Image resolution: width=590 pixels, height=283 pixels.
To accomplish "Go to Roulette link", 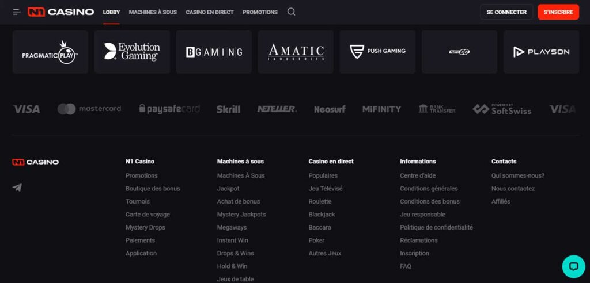I will point(320,201).
